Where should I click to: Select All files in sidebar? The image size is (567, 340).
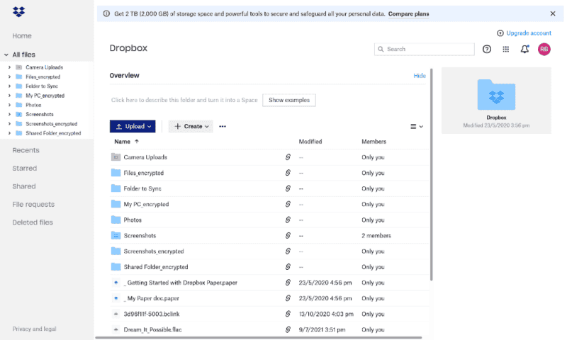(24, 55)
